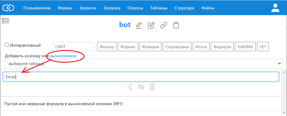287x116 pixels.
Task: Open the Пользователи menu
Action: click(x=37, y=8)
